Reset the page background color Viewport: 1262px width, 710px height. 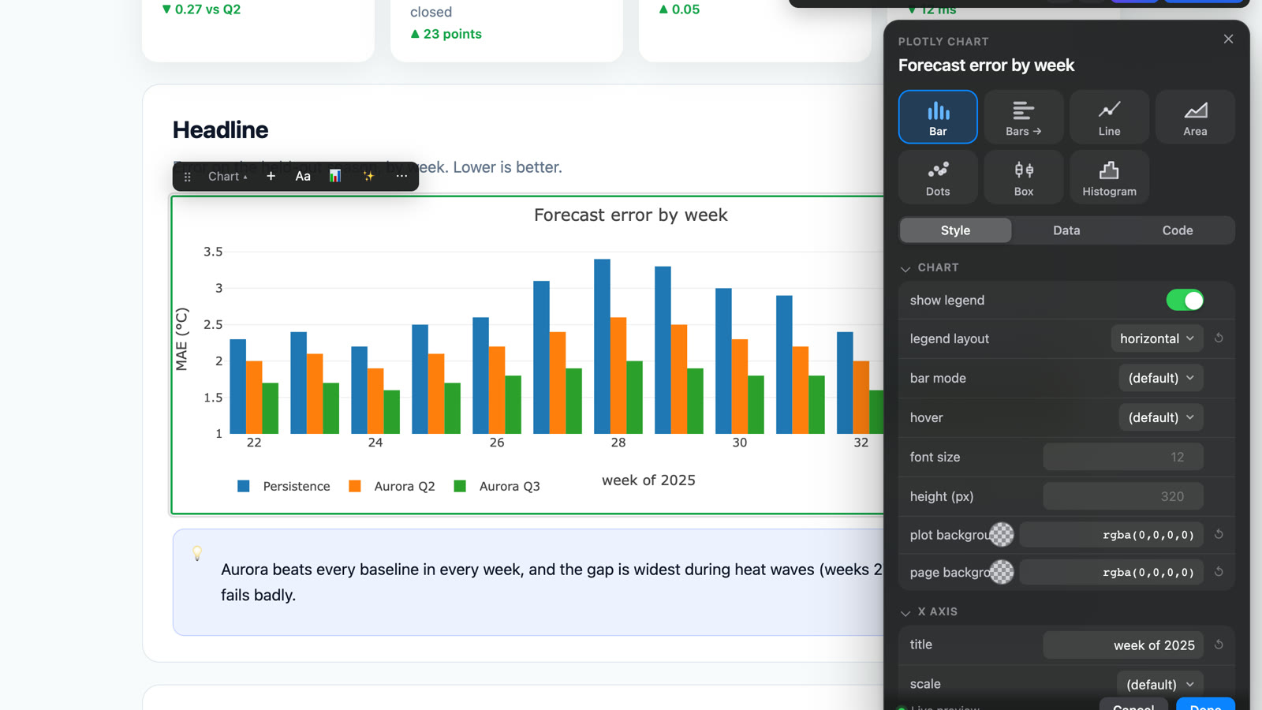tap(1219, 572)
